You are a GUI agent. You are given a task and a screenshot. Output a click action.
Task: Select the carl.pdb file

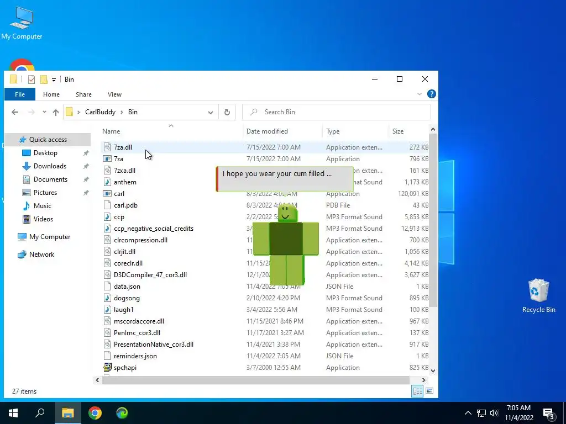pos(125,205)
